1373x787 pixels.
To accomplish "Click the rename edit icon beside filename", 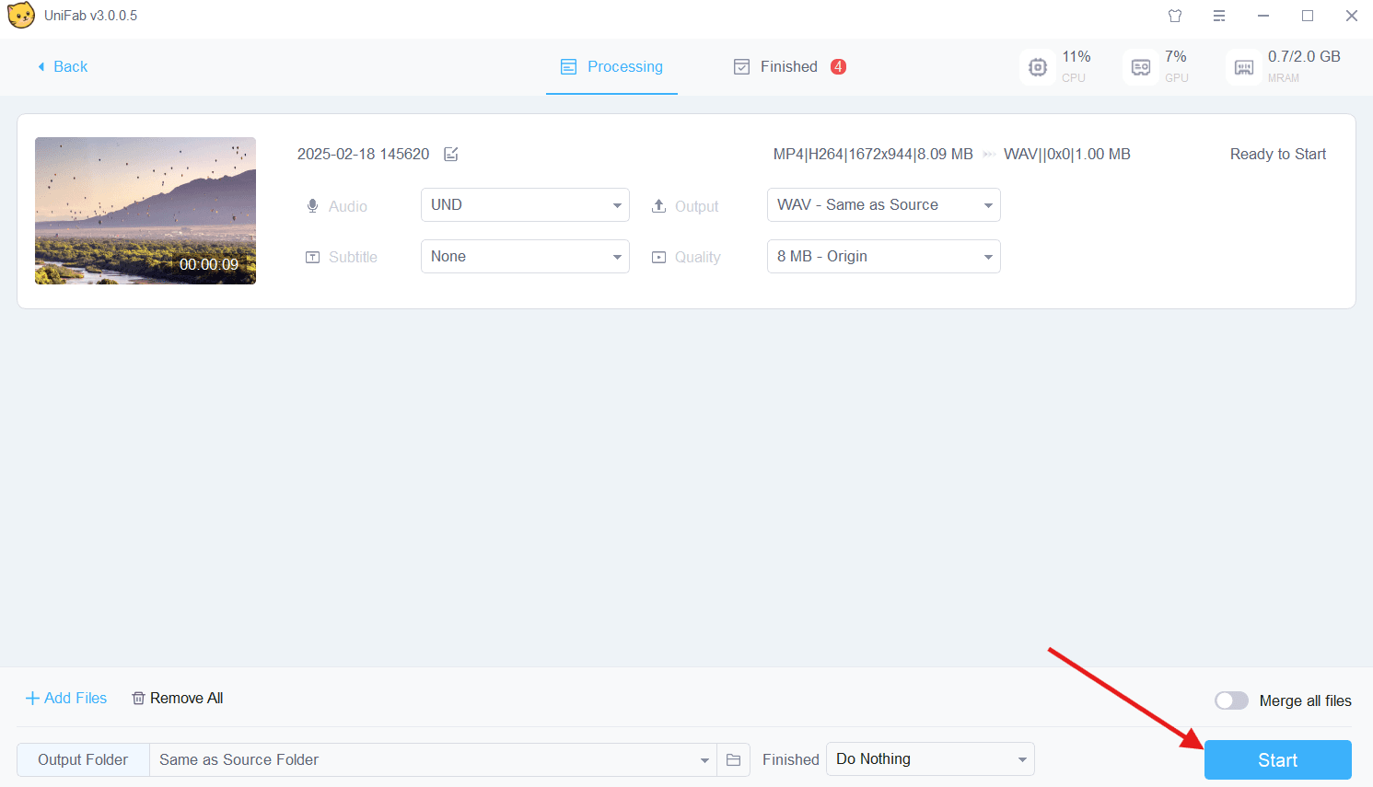I will pyautogui.click(x=451, y=154).
